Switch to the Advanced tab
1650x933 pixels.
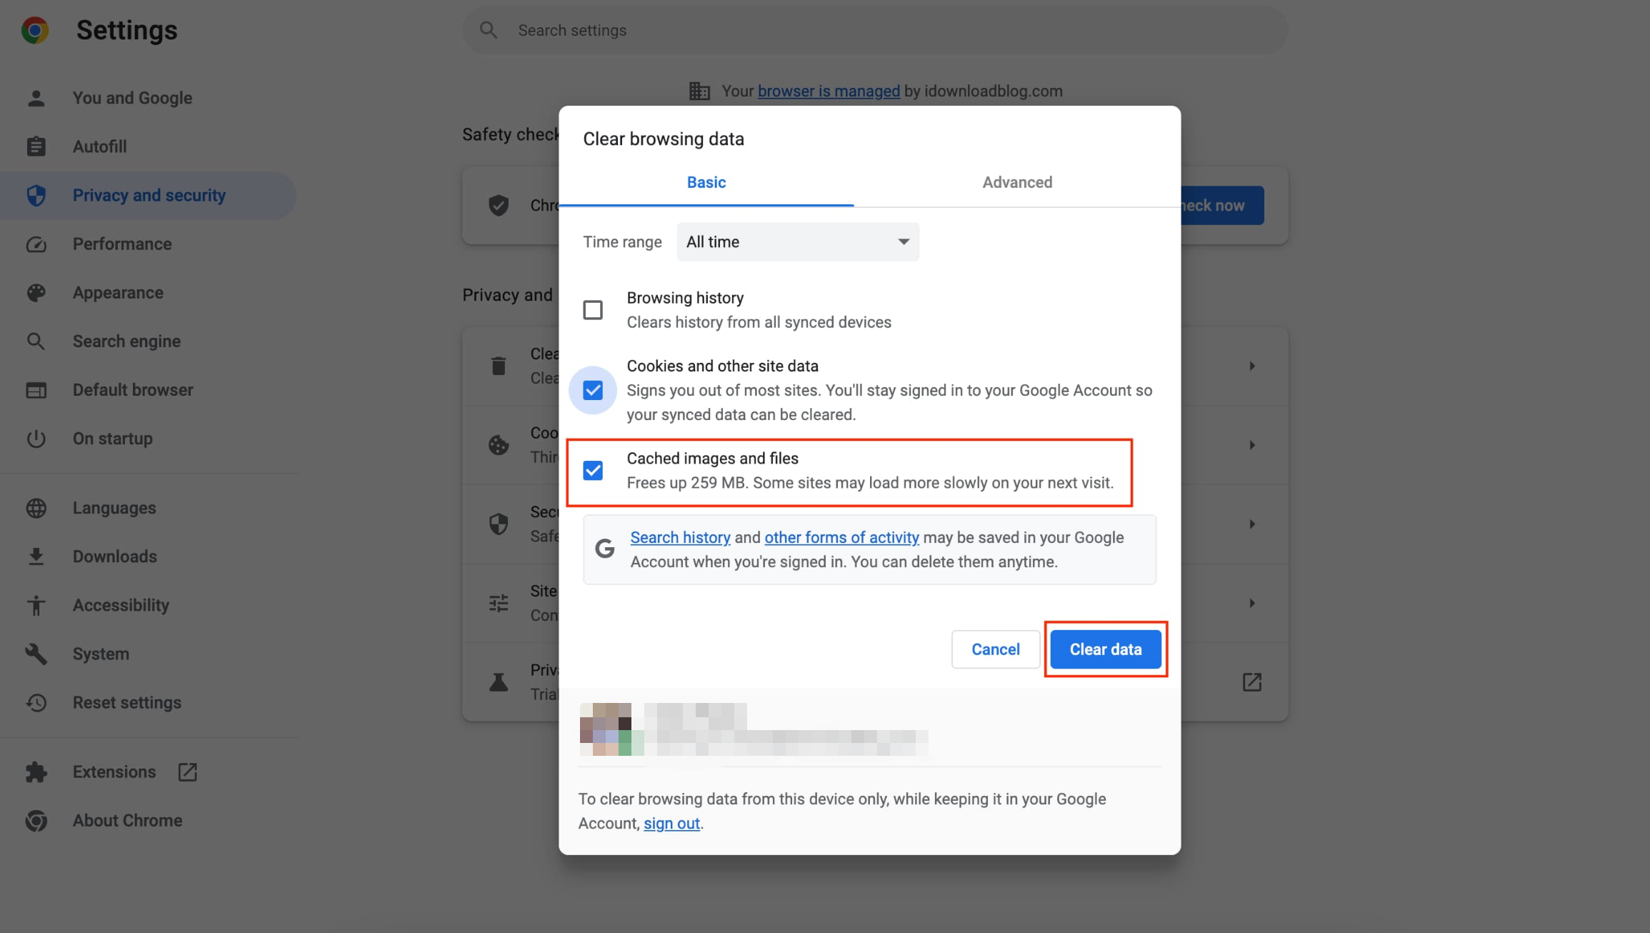(1017, 182)
